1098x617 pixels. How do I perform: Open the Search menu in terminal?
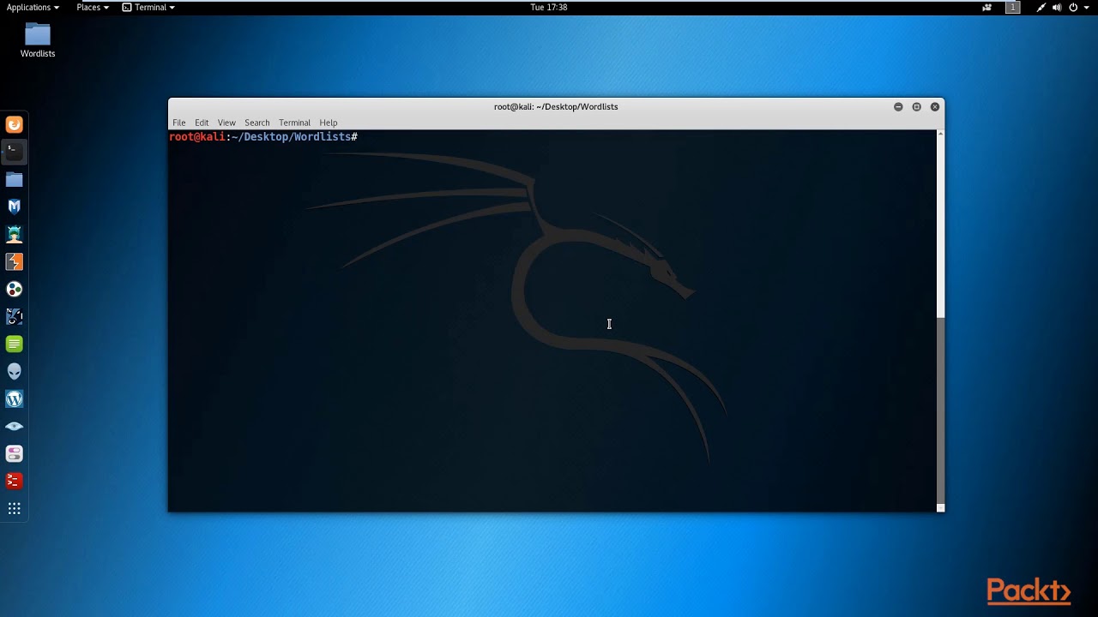257,123
